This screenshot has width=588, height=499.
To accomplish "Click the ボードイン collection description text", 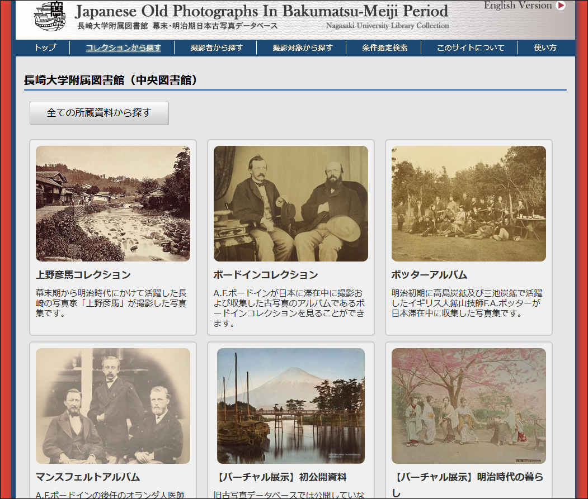I will 289,308.
